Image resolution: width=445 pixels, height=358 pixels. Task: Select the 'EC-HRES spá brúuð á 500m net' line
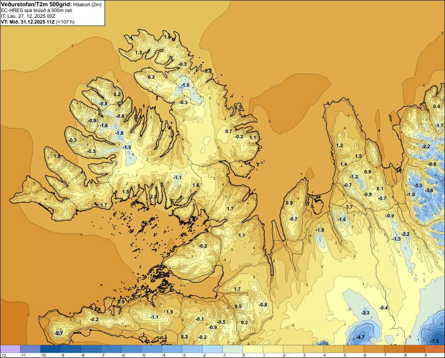click(36, 10)
